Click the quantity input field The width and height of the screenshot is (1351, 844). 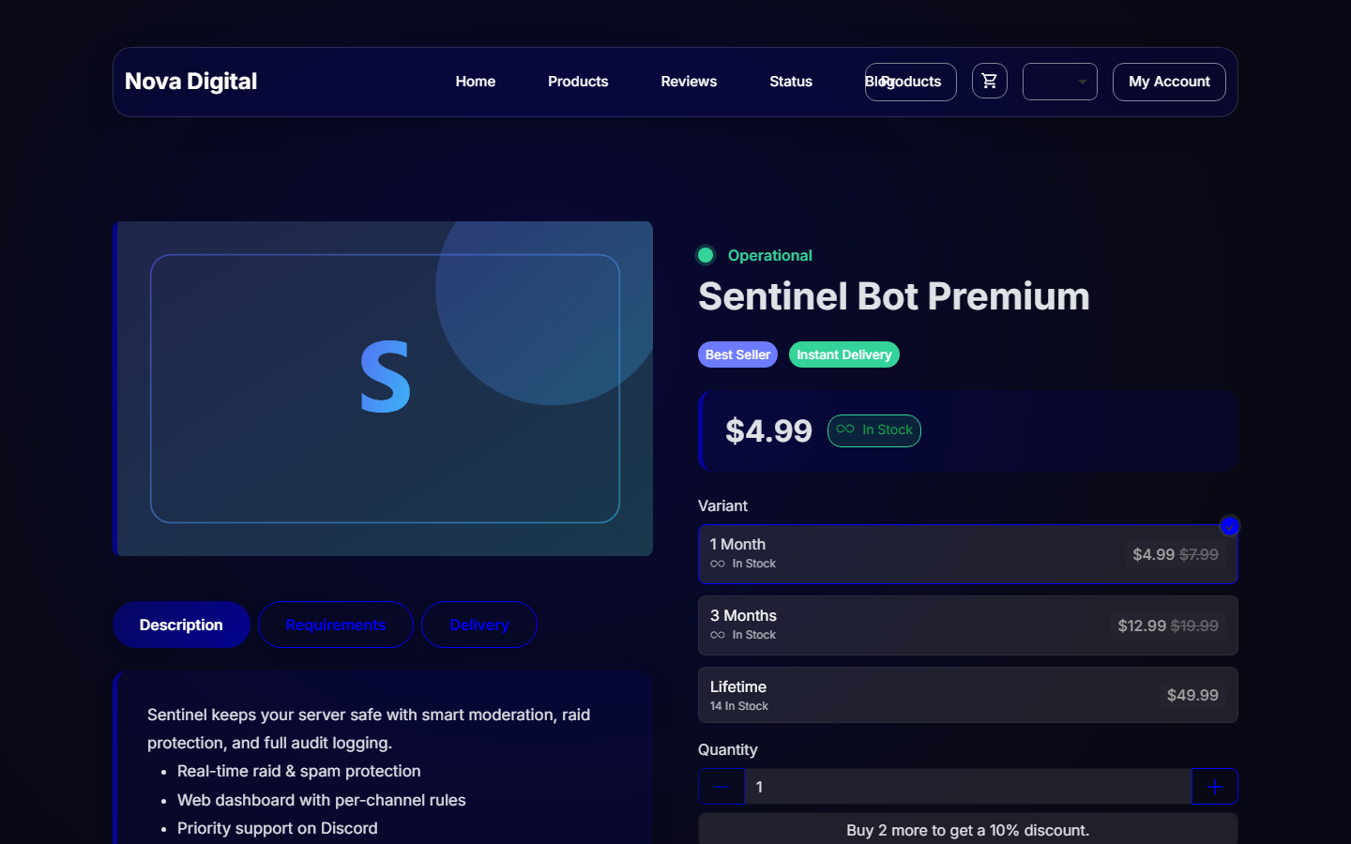(x=968, y=787)
